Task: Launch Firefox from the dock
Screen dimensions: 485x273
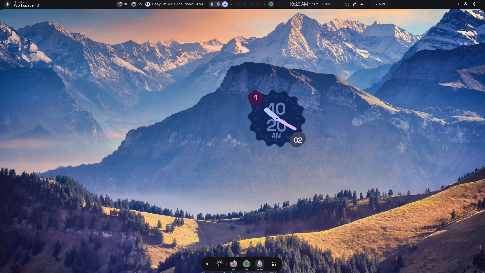Action: (x=233, y=264)
